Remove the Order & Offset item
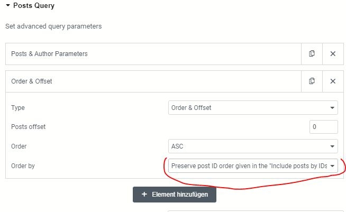 pos(333,81)
